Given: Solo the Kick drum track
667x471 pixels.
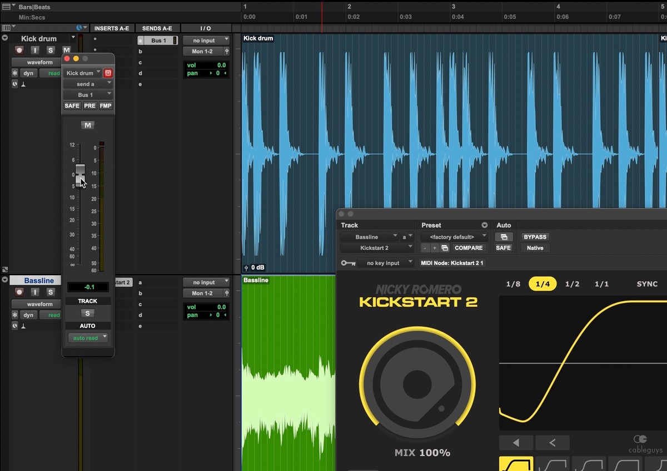Looking at the screenshot, I should pyautogui.click(x=51, y=50).
